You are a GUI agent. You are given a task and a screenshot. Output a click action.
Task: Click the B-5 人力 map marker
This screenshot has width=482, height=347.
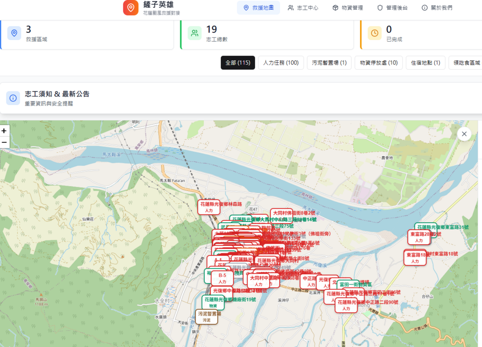[222, 277]
